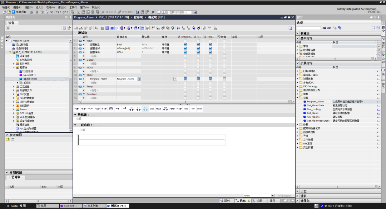Screen dimensions: 386x209
Task: Select Program_Alarm instruction in 报警 folder
Action: (315, 102)
